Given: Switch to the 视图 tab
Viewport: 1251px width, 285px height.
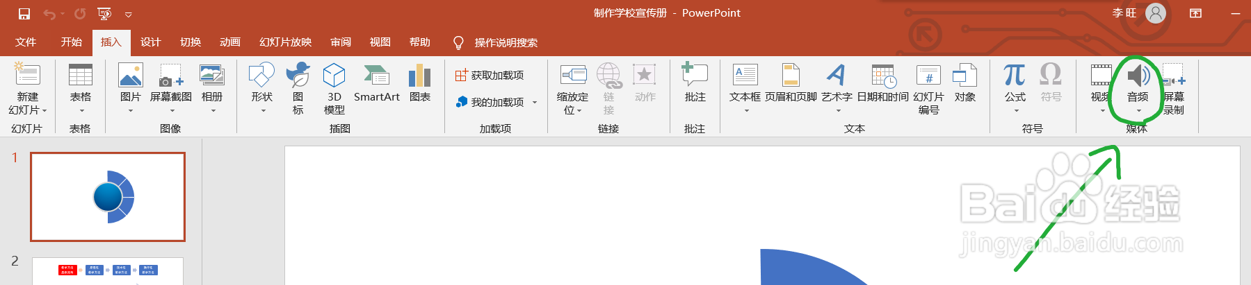Looking at the screenshot, I should (x=380, y=42).
